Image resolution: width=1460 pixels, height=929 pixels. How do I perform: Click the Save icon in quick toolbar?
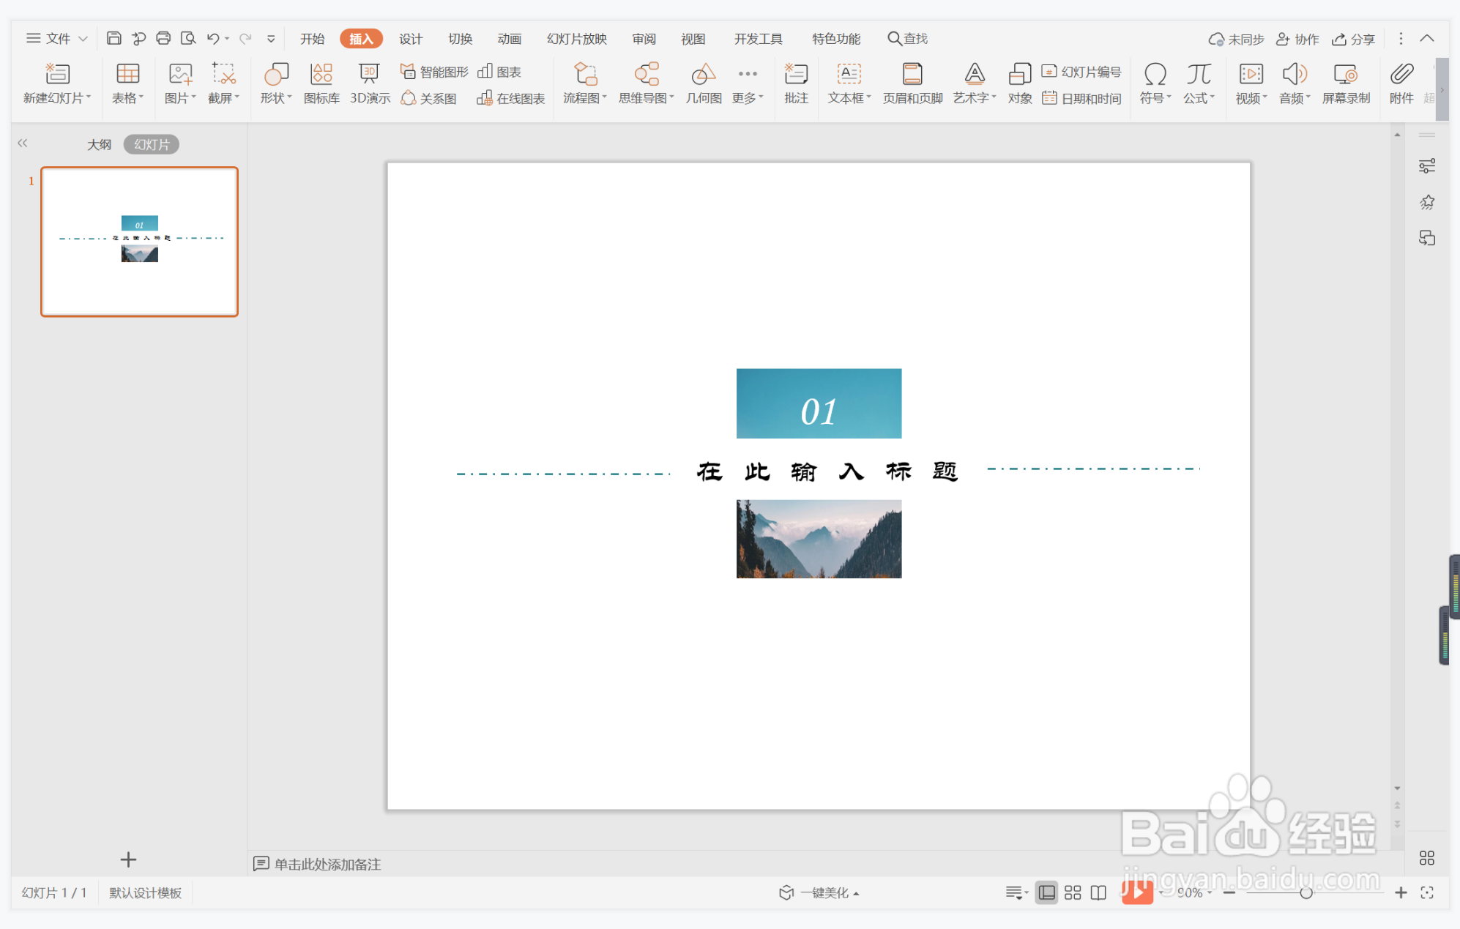pyautogui.click(x=113, y=38)
